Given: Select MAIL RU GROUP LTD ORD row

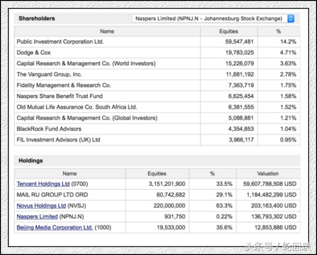Looking at the screenshot, I should pyautogui.click(x=52, y=195).
